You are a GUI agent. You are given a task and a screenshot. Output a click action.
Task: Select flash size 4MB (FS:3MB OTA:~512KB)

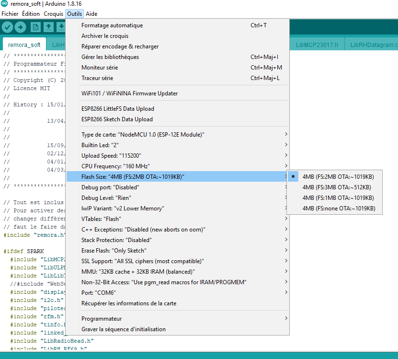(x=337, y=187)
